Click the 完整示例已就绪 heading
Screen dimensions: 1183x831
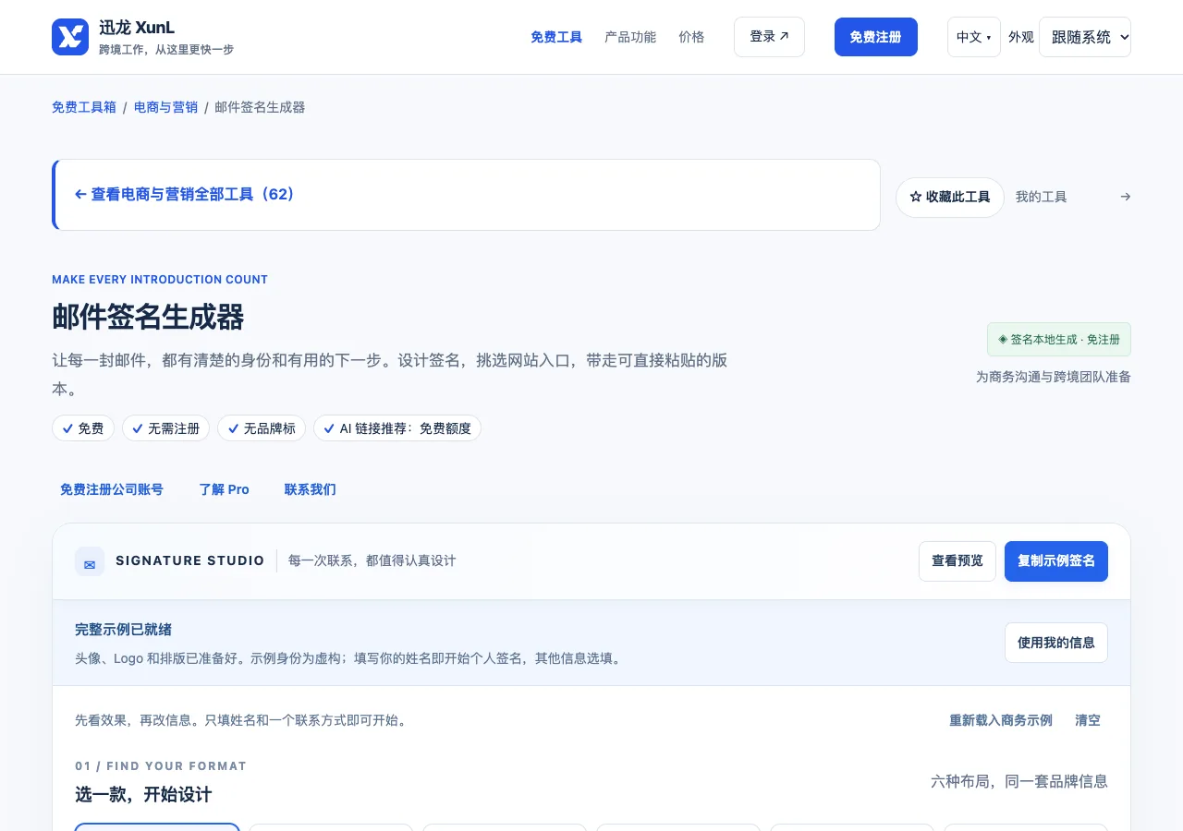tap(124, 630)
